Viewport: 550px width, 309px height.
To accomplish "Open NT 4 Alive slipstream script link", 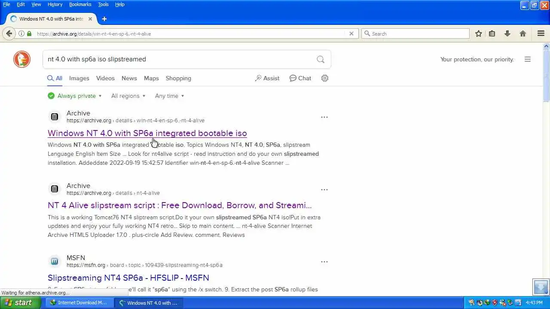I will [180, 205].
